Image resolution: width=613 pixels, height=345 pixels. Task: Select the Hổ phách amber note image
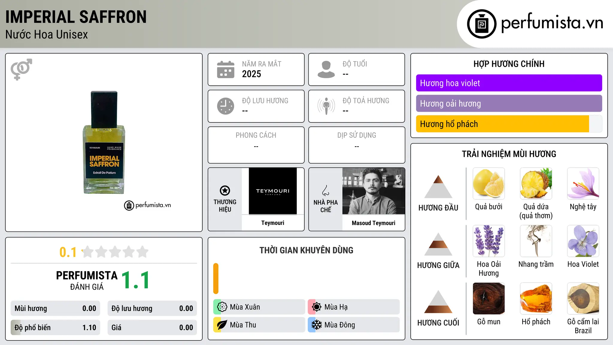click(536, 299)
